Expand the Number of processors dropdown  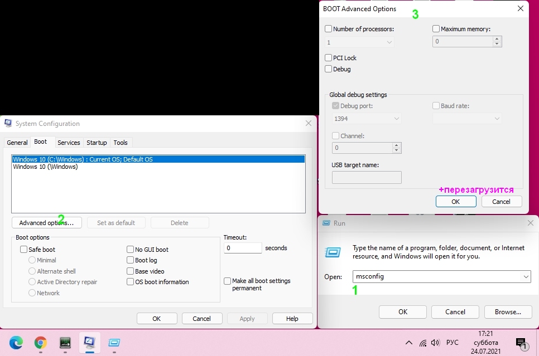coord(389,42)
